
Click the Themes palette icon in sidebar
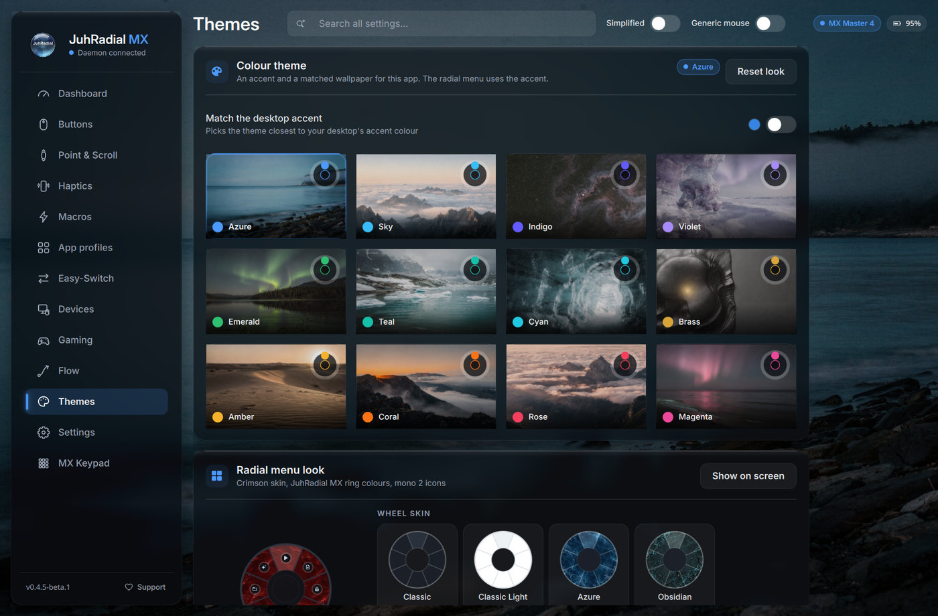[44, 402]
